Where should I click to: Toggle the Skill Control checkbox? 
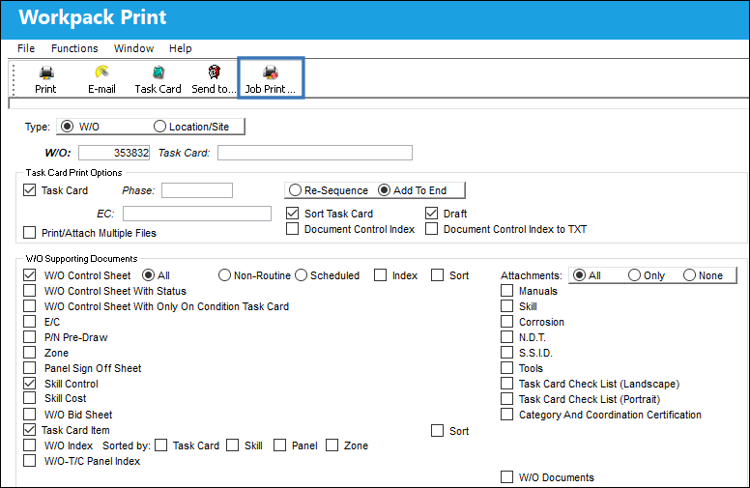pos(30,384)
